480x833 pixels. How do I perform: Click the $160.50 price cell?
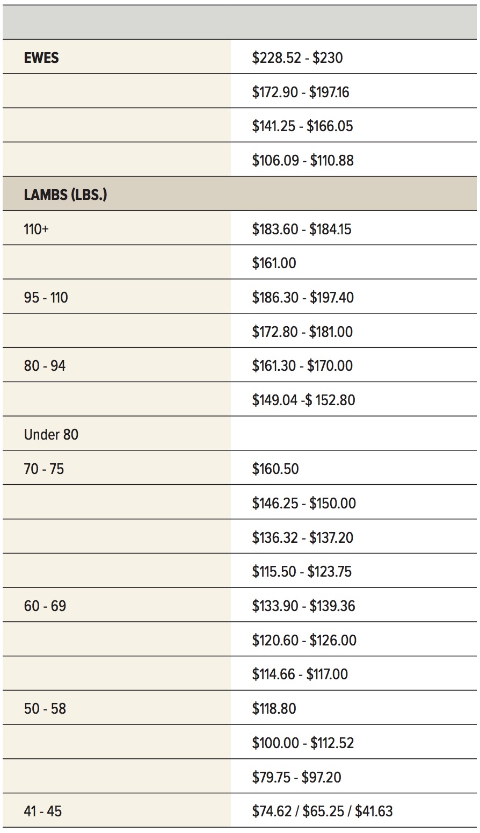click(x=275, y=469)
